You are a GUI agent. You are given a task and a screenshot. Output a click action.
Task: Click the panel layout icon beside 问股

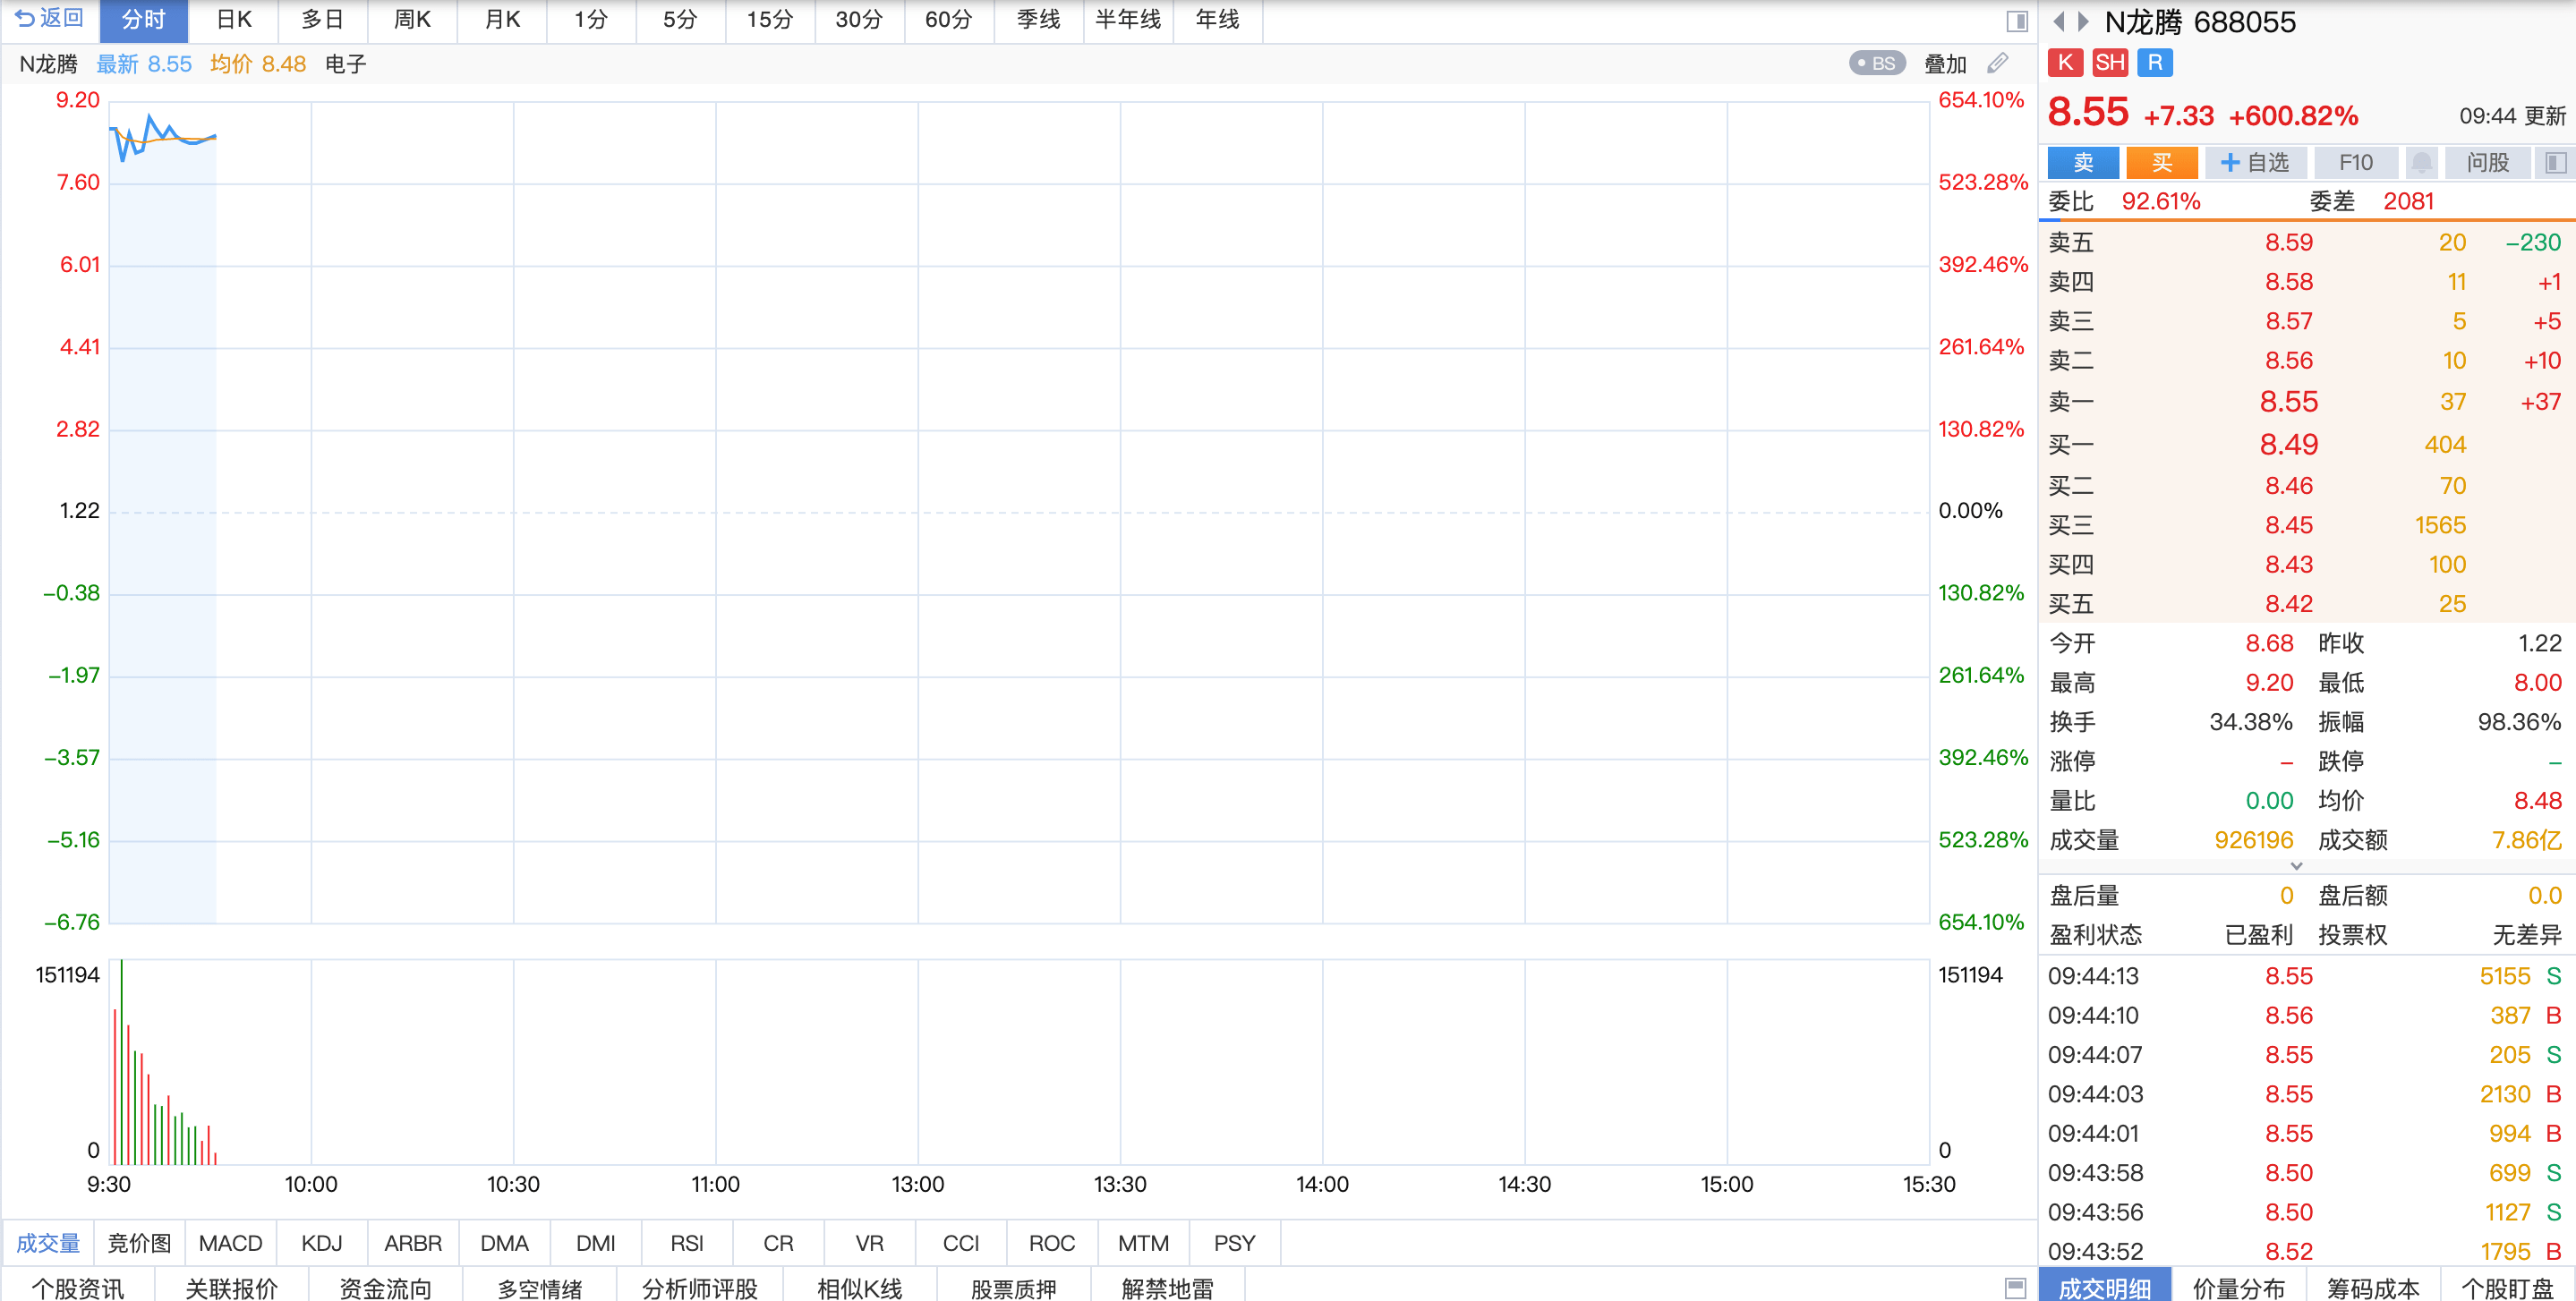coord(2555,163)
